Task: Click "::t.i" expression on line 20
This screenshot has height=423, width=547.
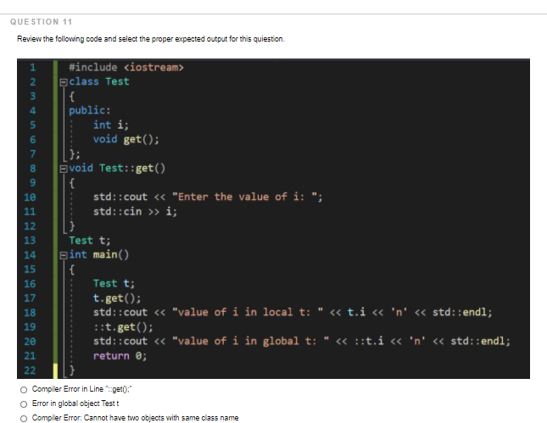Action: 369,341
